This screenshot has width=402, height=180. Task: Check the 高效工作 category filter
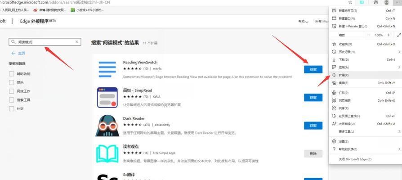12,91
